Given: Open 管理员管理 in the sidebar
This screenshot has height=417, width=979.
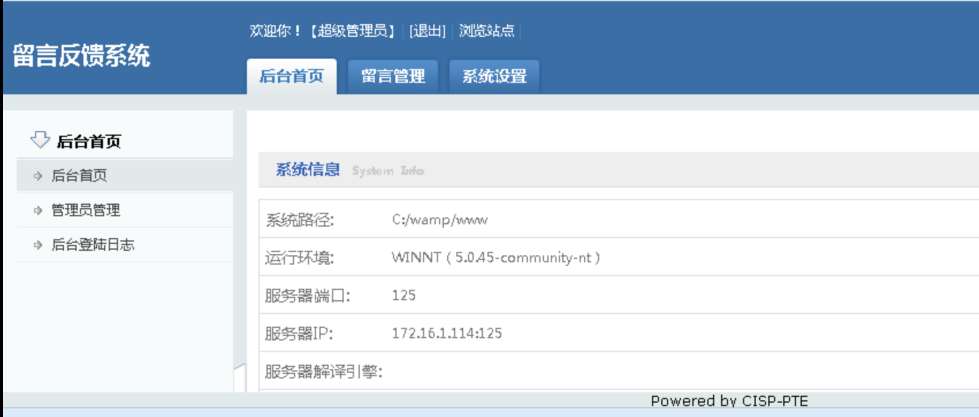Looking at the screenshot, I should [x=86, y=211].
